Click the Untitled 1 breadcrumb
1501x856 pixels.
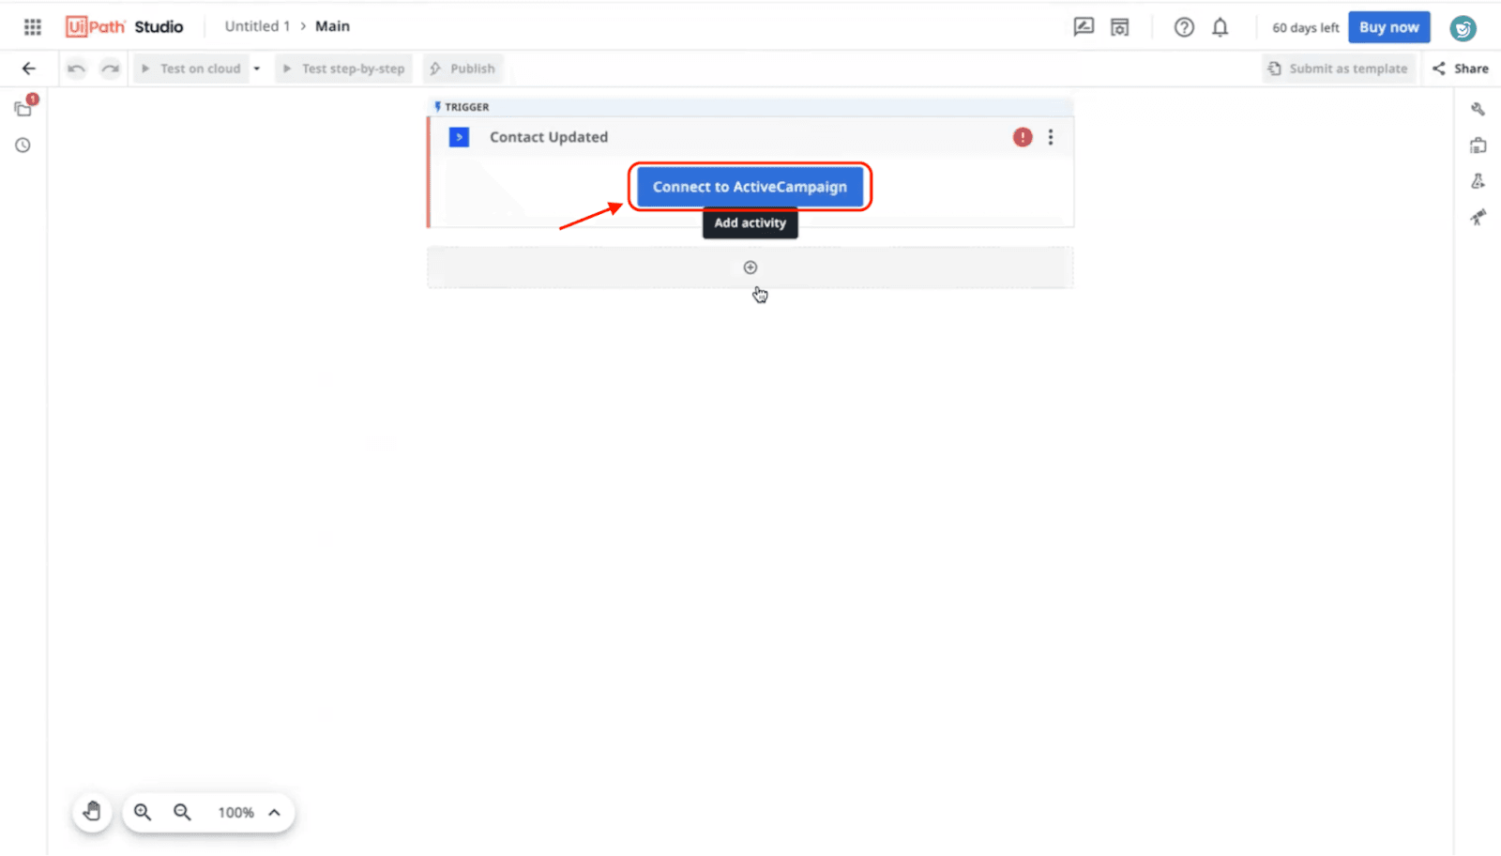click(x=257, y=26)
